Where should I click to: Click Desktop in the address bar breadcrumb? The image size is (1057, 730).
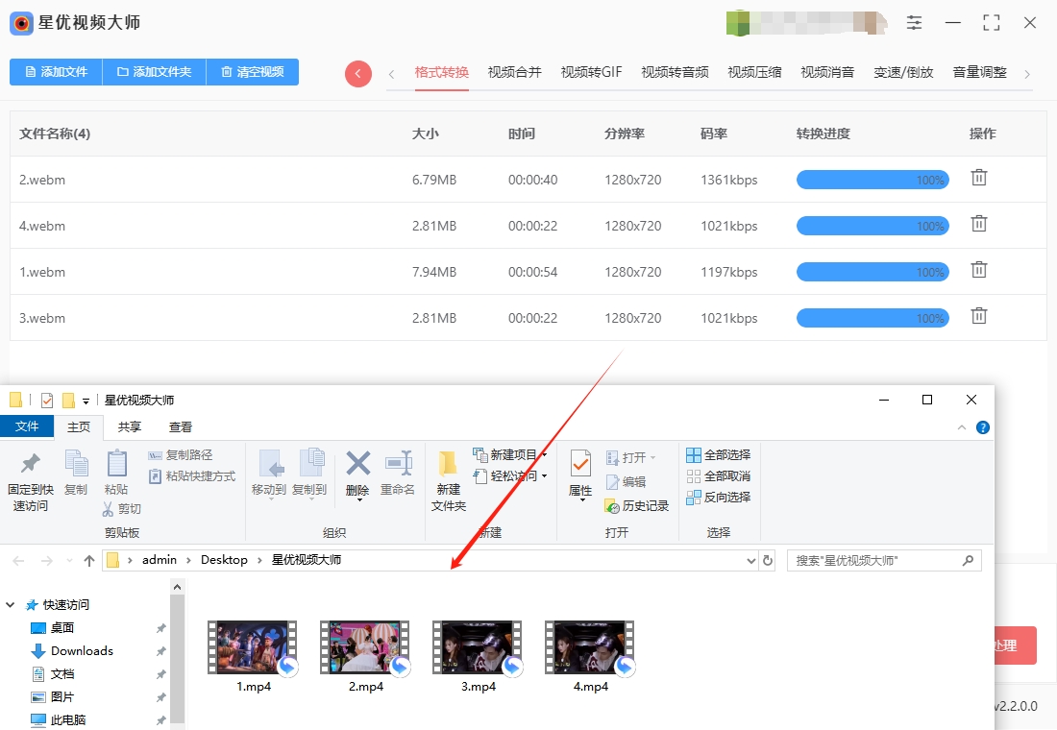click(x=224, y=560)
